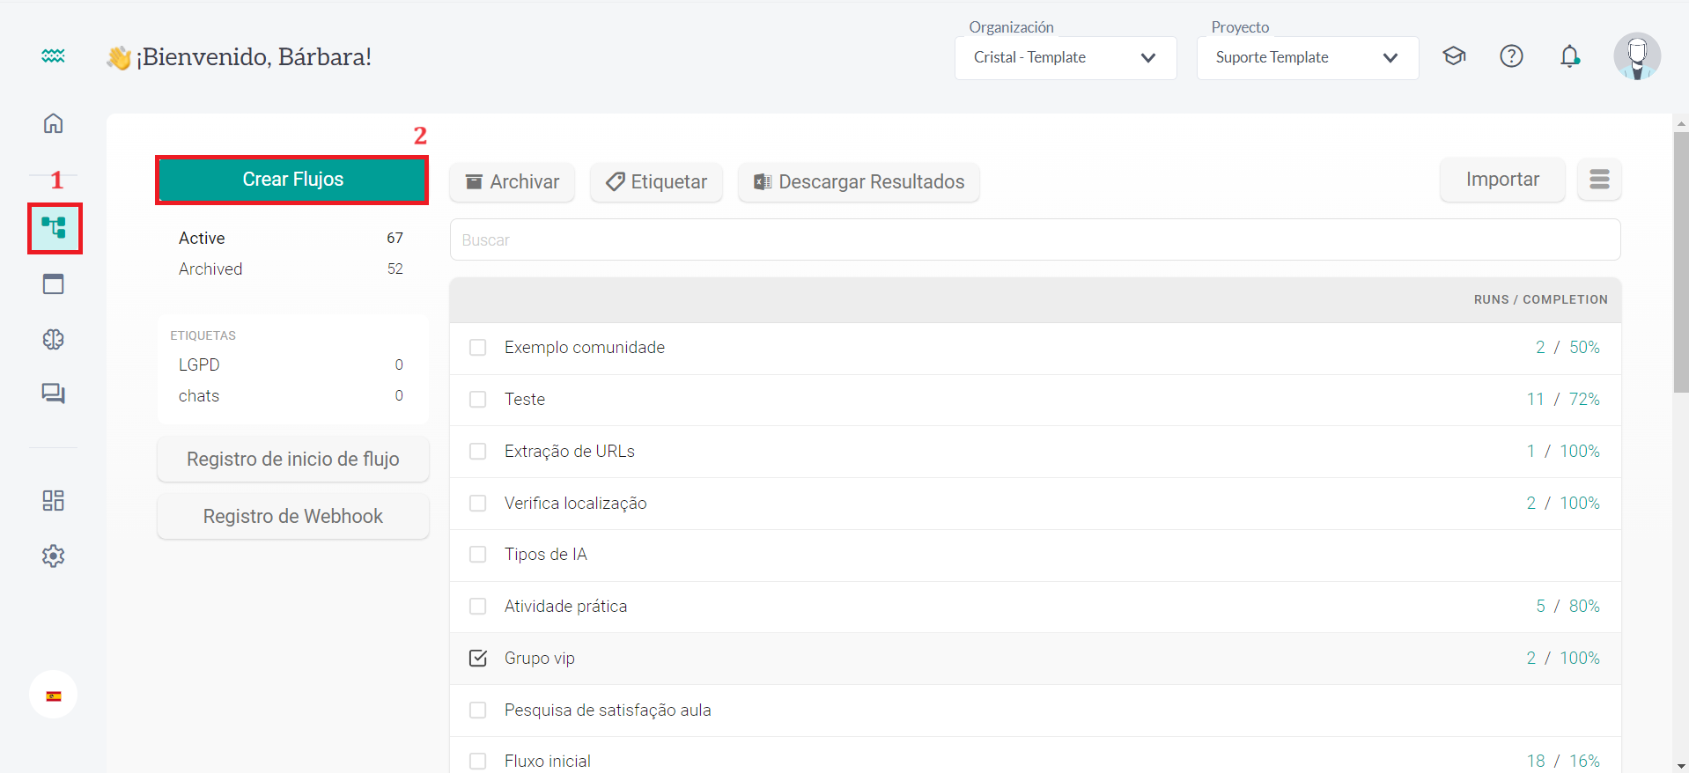Viewport: 1689px width, 773px height.
Task: Select the Tipos de IA checkbox
Action: coord(478,555)
